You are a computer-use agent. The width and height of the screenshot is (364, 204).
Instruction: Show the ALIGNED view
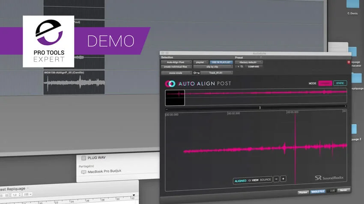(x=240, y=181)
